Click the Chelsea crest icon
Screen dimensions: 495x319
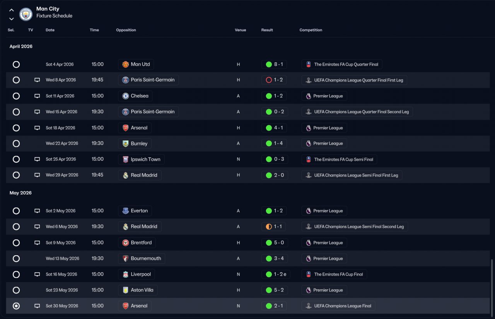point(125,96)
